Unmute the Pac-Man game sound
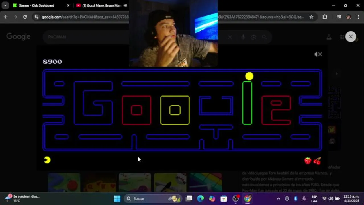The width and height of the screenshot is (364, 205). 318,54
